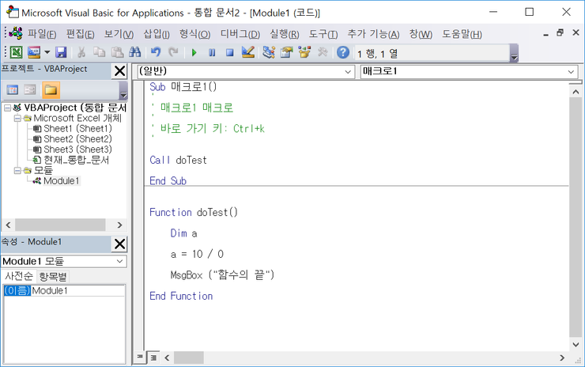585x367 pixels.
Task: Open the 삽입(I) menu
Action: pos(157,34)
